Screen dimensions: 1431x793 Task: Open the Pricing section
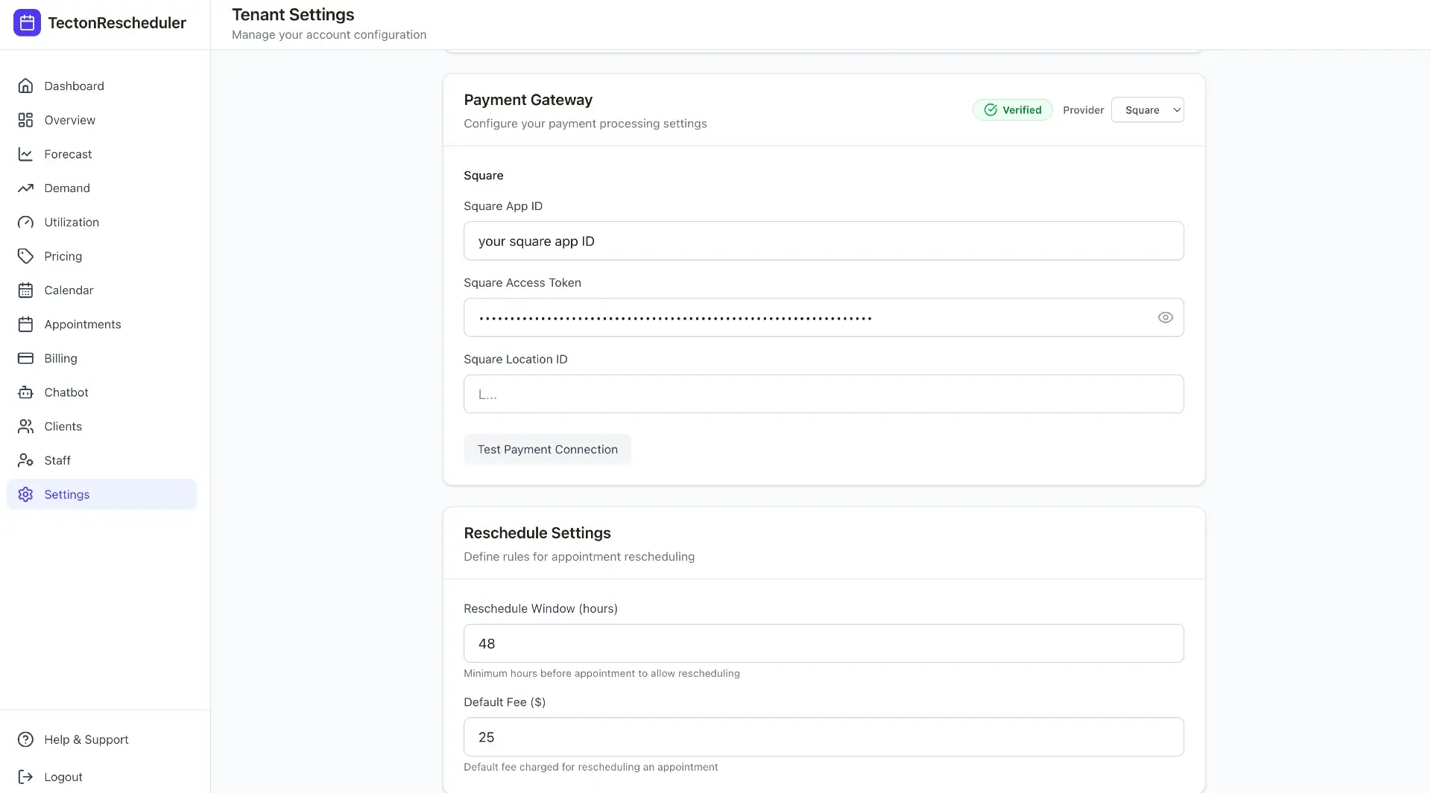101,256
